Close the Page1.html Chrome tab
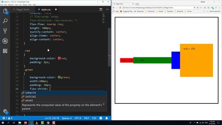This screenshot has height=125, width=222. 133,4
